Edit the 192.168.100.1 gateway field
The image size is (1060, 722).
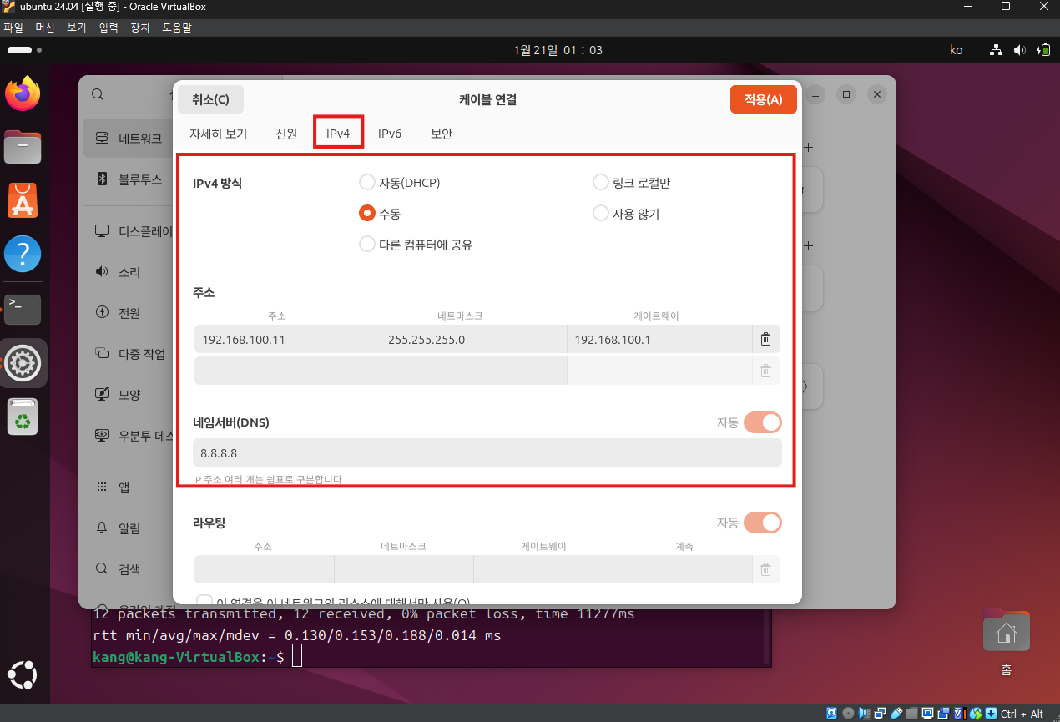coord(659,340)
